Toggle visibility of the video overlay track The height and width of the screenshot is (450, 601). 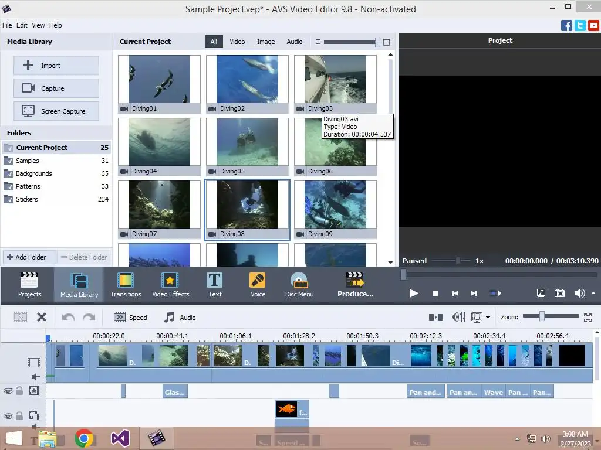pyautogui.click(x=8, y=416)
